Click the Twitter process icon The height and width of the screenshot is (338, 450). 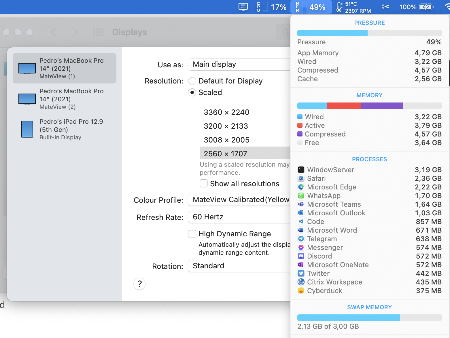coord(301,273)
